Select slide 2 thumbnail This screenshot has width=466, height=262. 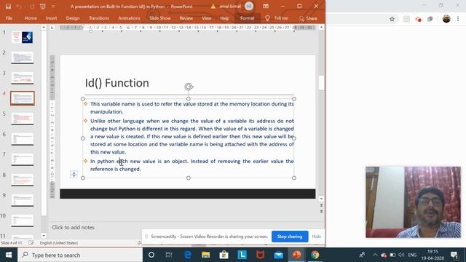point(23,57)
